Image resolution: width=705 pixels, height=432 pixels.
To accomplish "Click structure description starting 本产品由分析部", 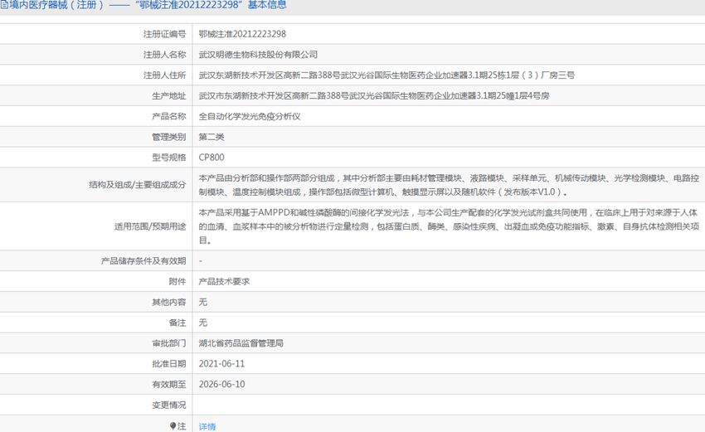I will [449, 185].
